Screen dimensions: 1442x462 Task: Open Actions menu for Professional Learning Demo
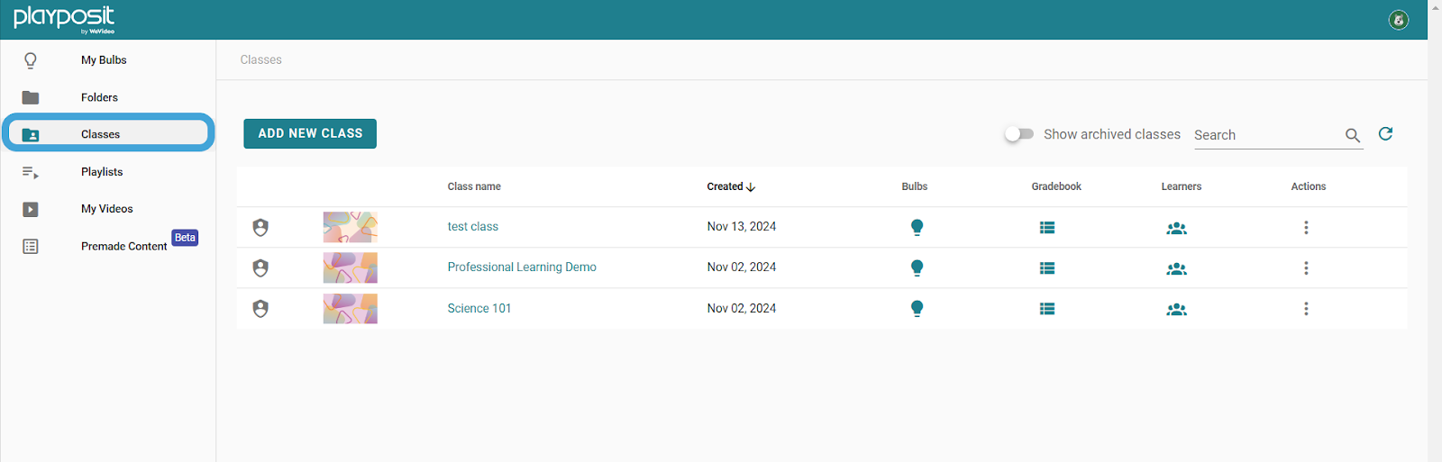(1306, 268)
